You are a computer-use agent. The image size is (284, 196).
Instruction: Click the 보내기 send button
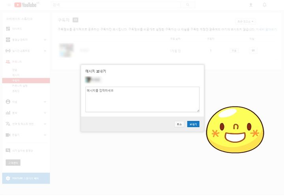point(193,124)
